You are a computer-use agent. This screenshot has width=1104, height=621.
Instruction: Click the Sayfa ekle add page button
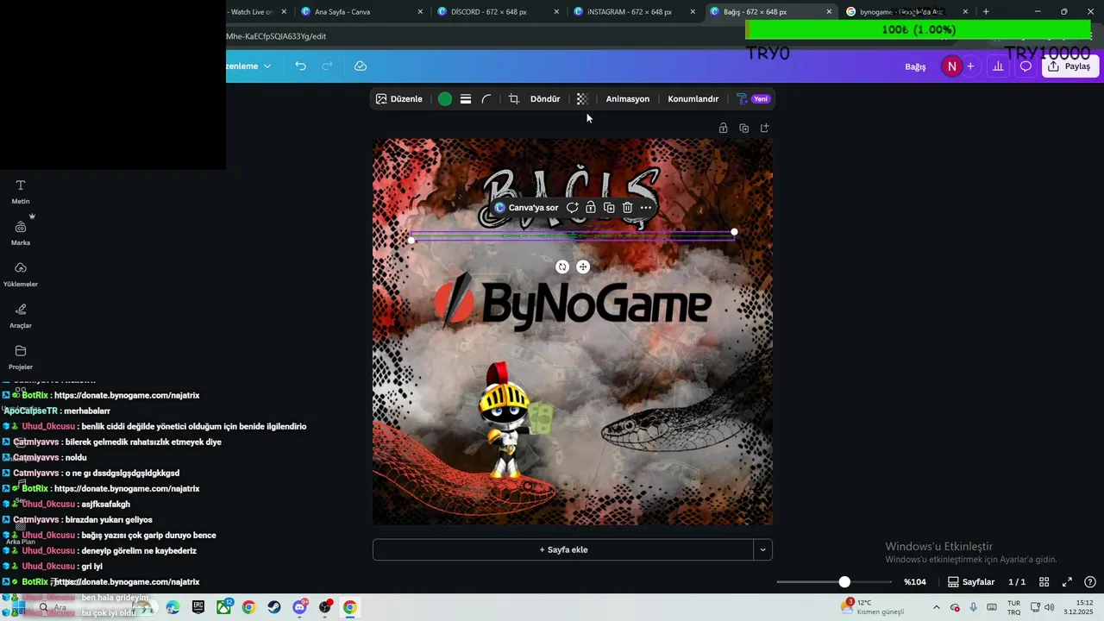click(x=563, y=549)
